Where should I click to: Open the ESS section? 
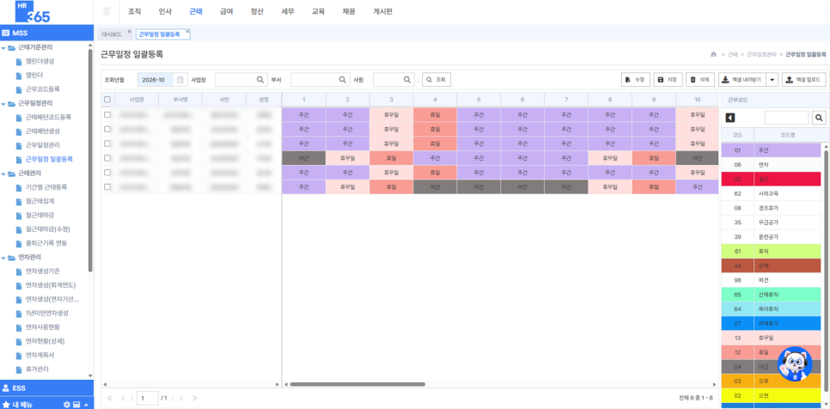(x=46, y=388)
